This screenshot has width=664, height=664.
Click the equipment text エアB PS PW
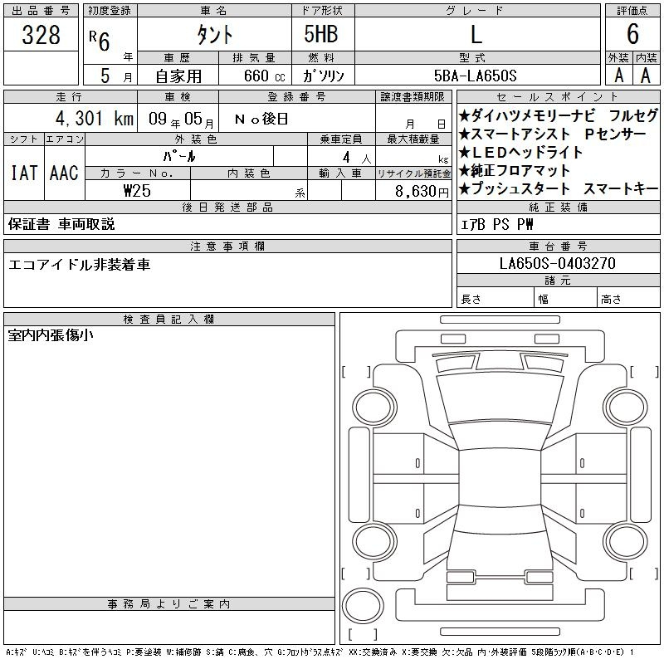496,224
